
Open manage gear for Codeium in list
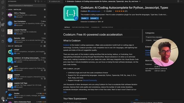[x=45, y=62]
